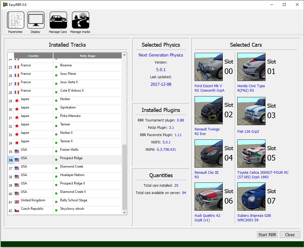Open Manage tracks from the toolbar
This screenshot has width=304, height=248.
[x=80, y=20]
